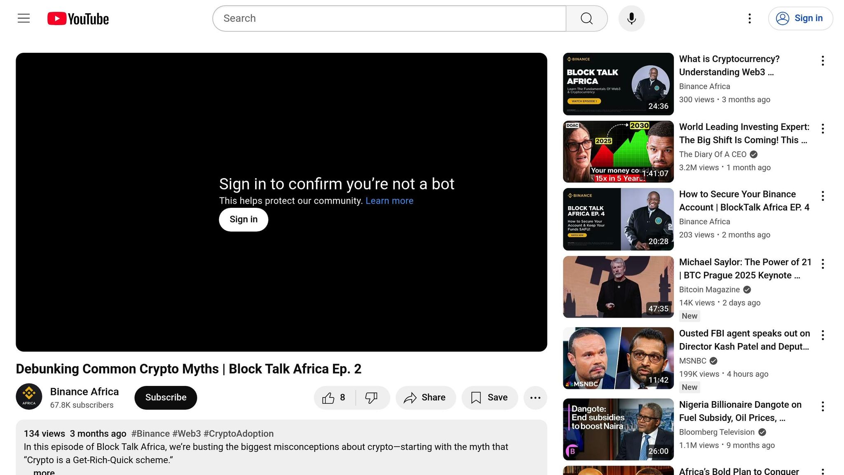Open the options menu for the MSNBC video

[823, 335]
